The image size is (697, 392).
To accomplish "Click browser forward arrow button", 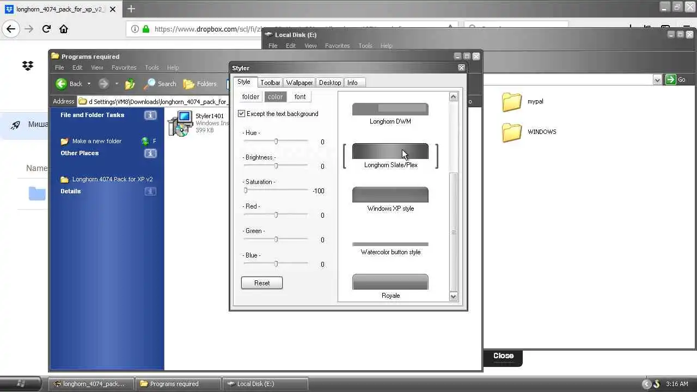I will tap(29, 29).
